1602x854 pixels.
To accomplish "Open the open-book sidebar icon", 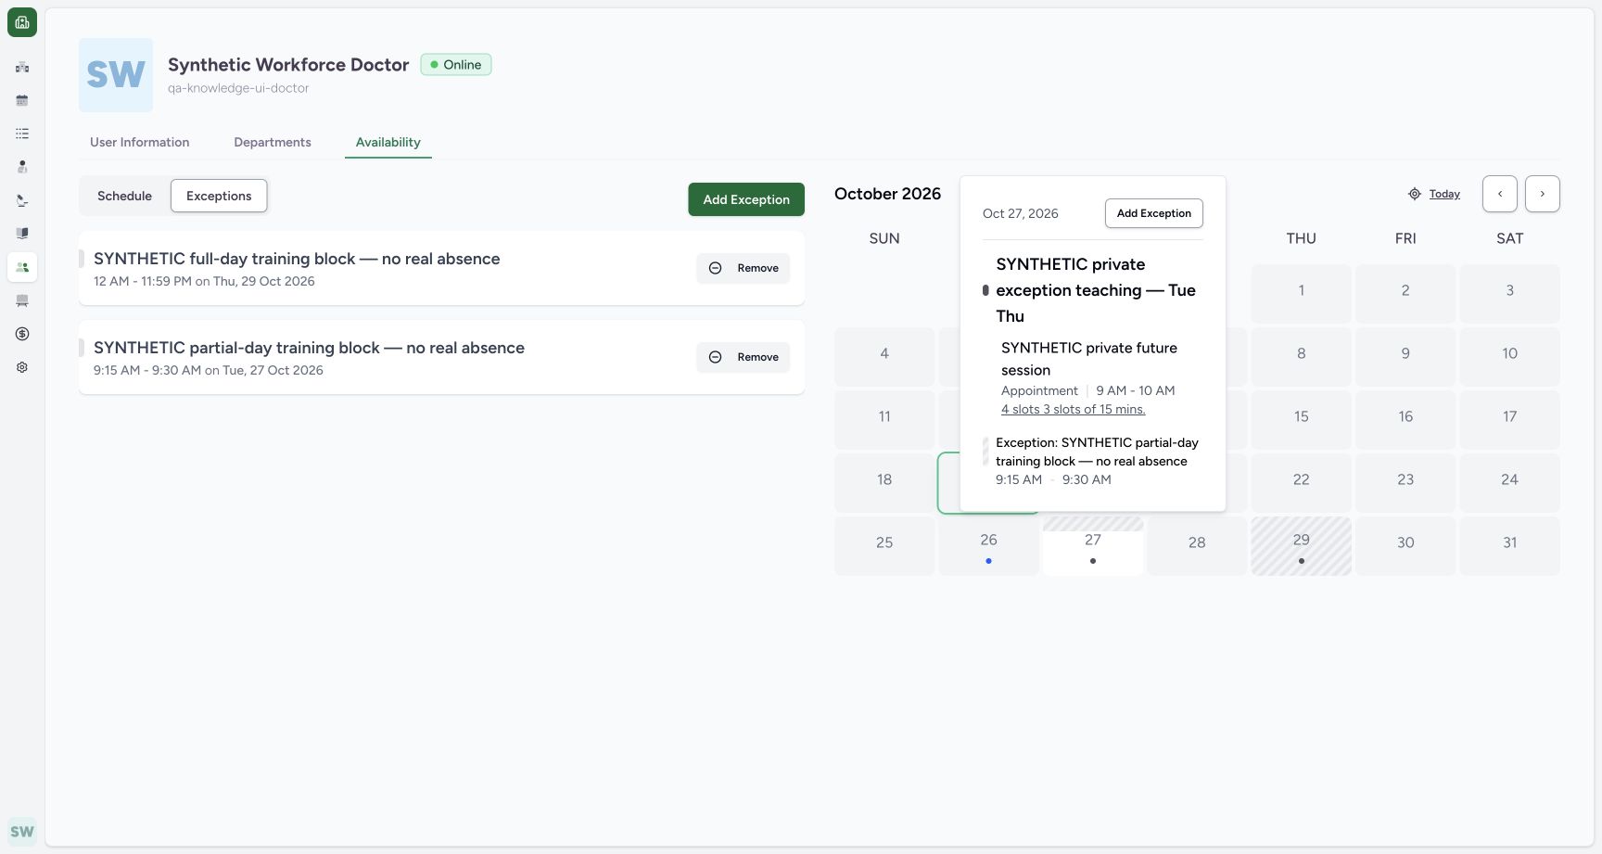I will pos(22,234).
